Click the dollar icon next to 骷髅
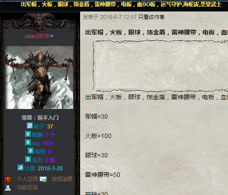 28,134
